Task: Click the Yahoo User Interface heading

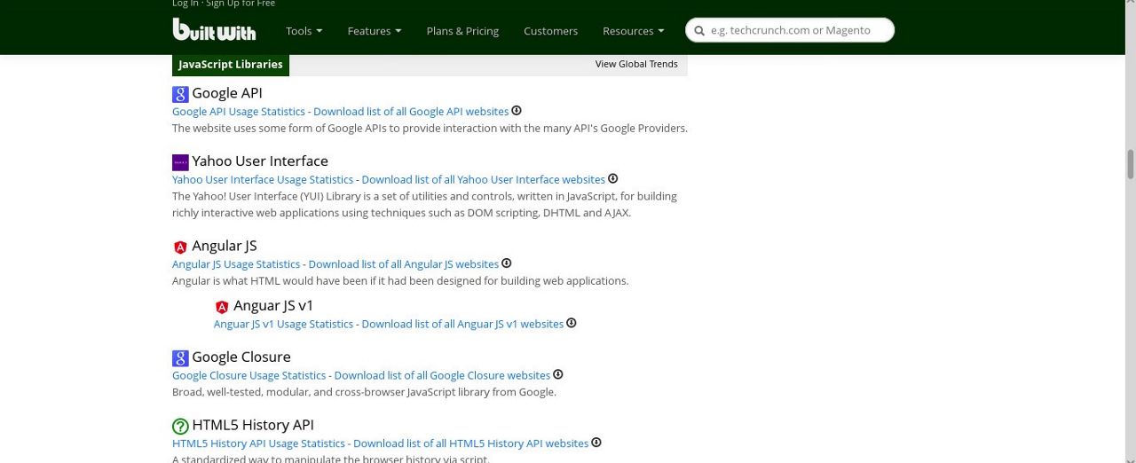Action: (x=260, y=161)
